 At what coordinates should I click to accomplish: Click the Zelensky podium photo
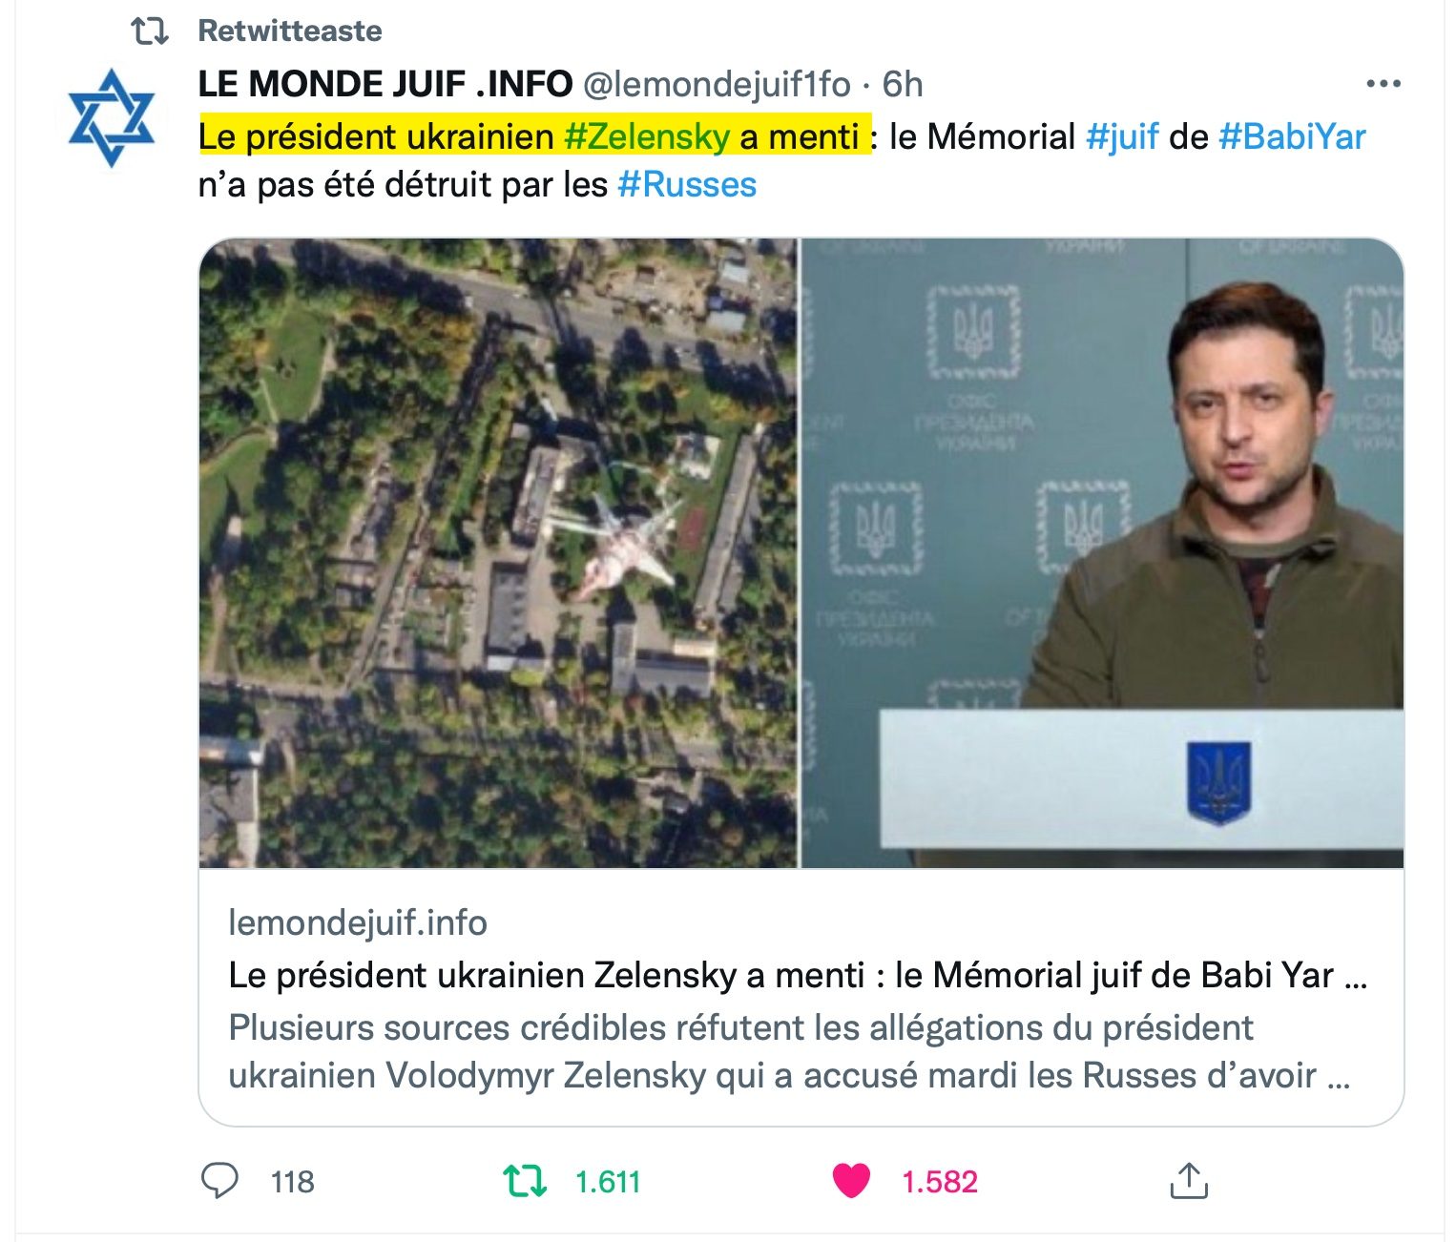point(1102,553)
